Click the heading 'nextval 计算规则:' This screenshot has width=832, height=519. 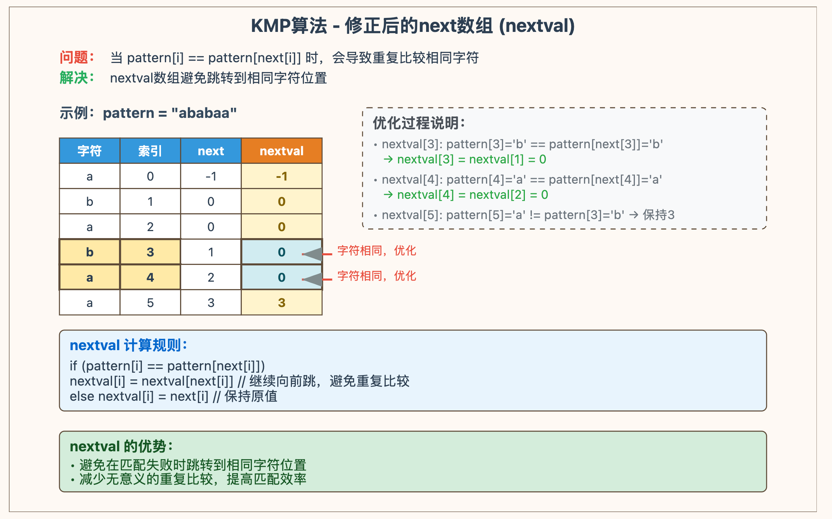(x=129, y=345)
